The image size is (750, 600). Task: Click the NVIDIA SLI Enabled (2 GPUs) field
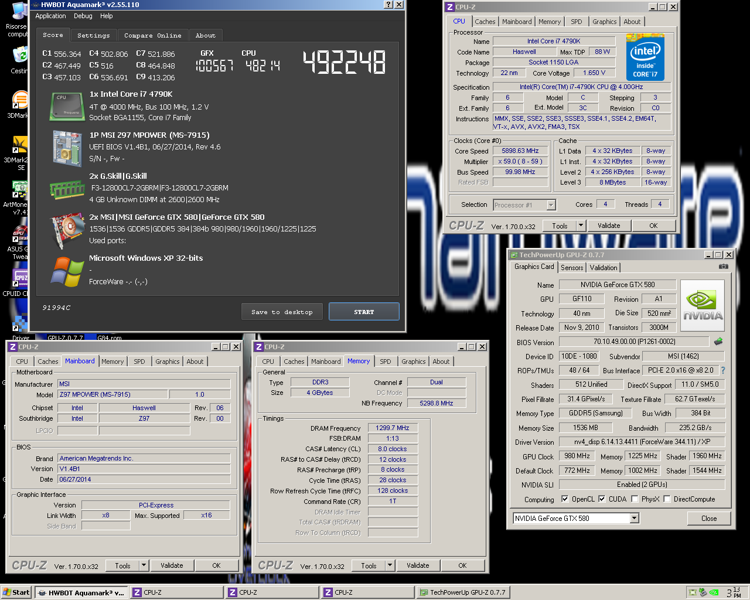(x=642, y=485)
